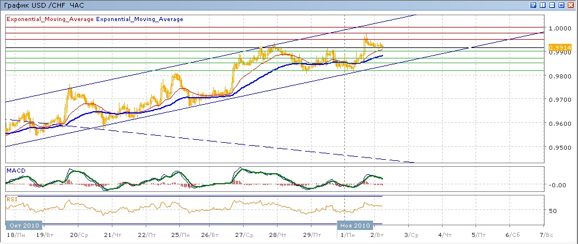Click the 0.9500 price axis label
The width and height of the screenshot is (578, 244).
(560, 148)
